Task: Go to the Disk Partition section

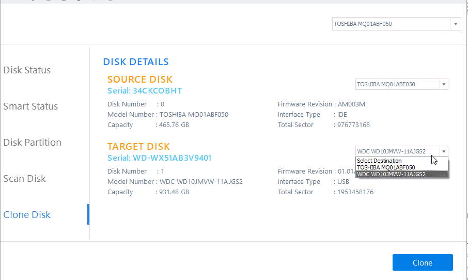Action: [x=32, y=143]
